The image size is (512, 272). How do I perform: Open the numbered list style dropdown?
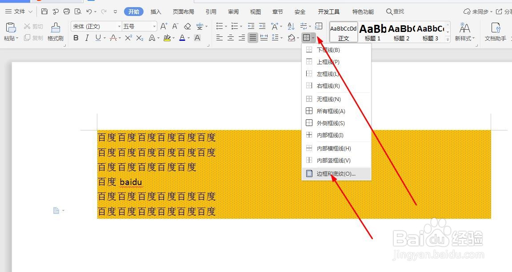click(x=241, y=26)
